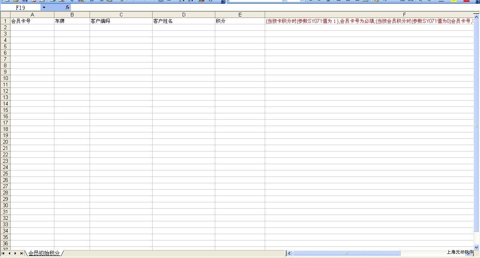The height and width of the screenshot is (258, 480).
Task: Click the Select All corner box
Action: pyautogui.click(x=5, y=15)
